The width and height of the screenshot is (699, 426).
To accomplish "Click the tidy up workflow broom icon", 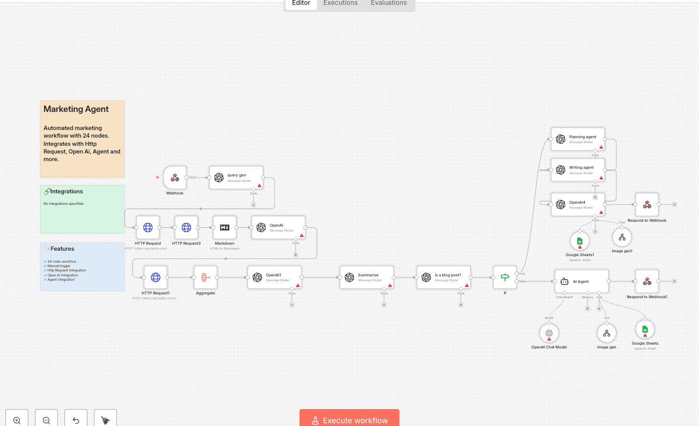I will click(105, 420).
